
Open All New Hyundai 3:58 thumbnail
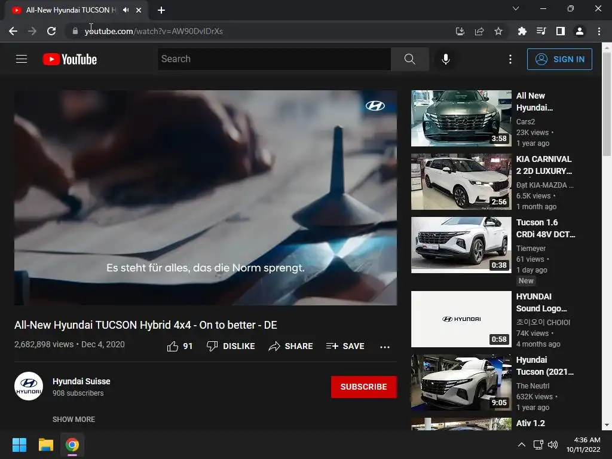pyautogui.click(x=461, y=118)
